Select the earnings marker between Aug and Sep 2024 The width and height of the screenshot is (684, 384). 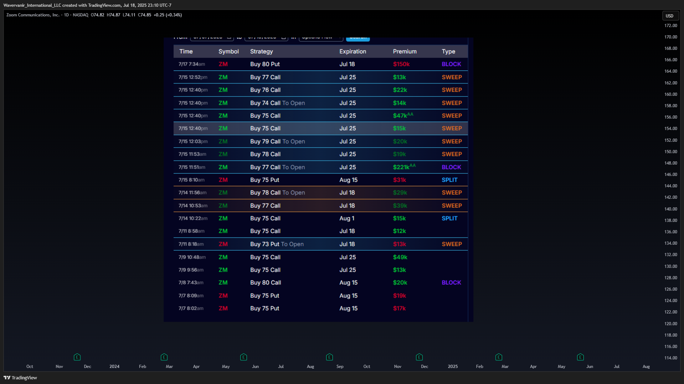[x=329, y=357]
